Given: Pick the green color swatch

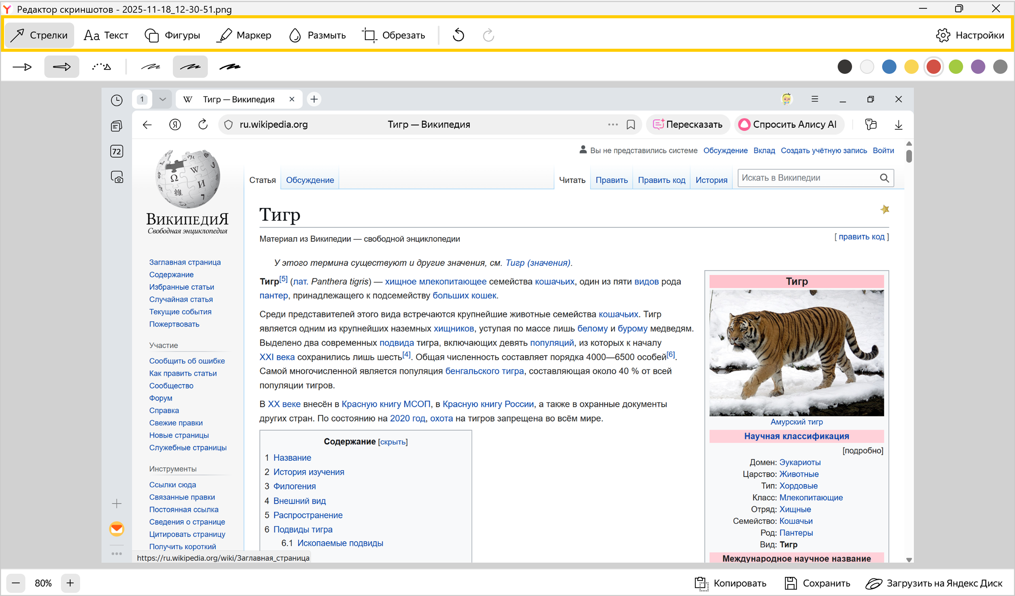Looking at the screenshot, I should (955, 67).
